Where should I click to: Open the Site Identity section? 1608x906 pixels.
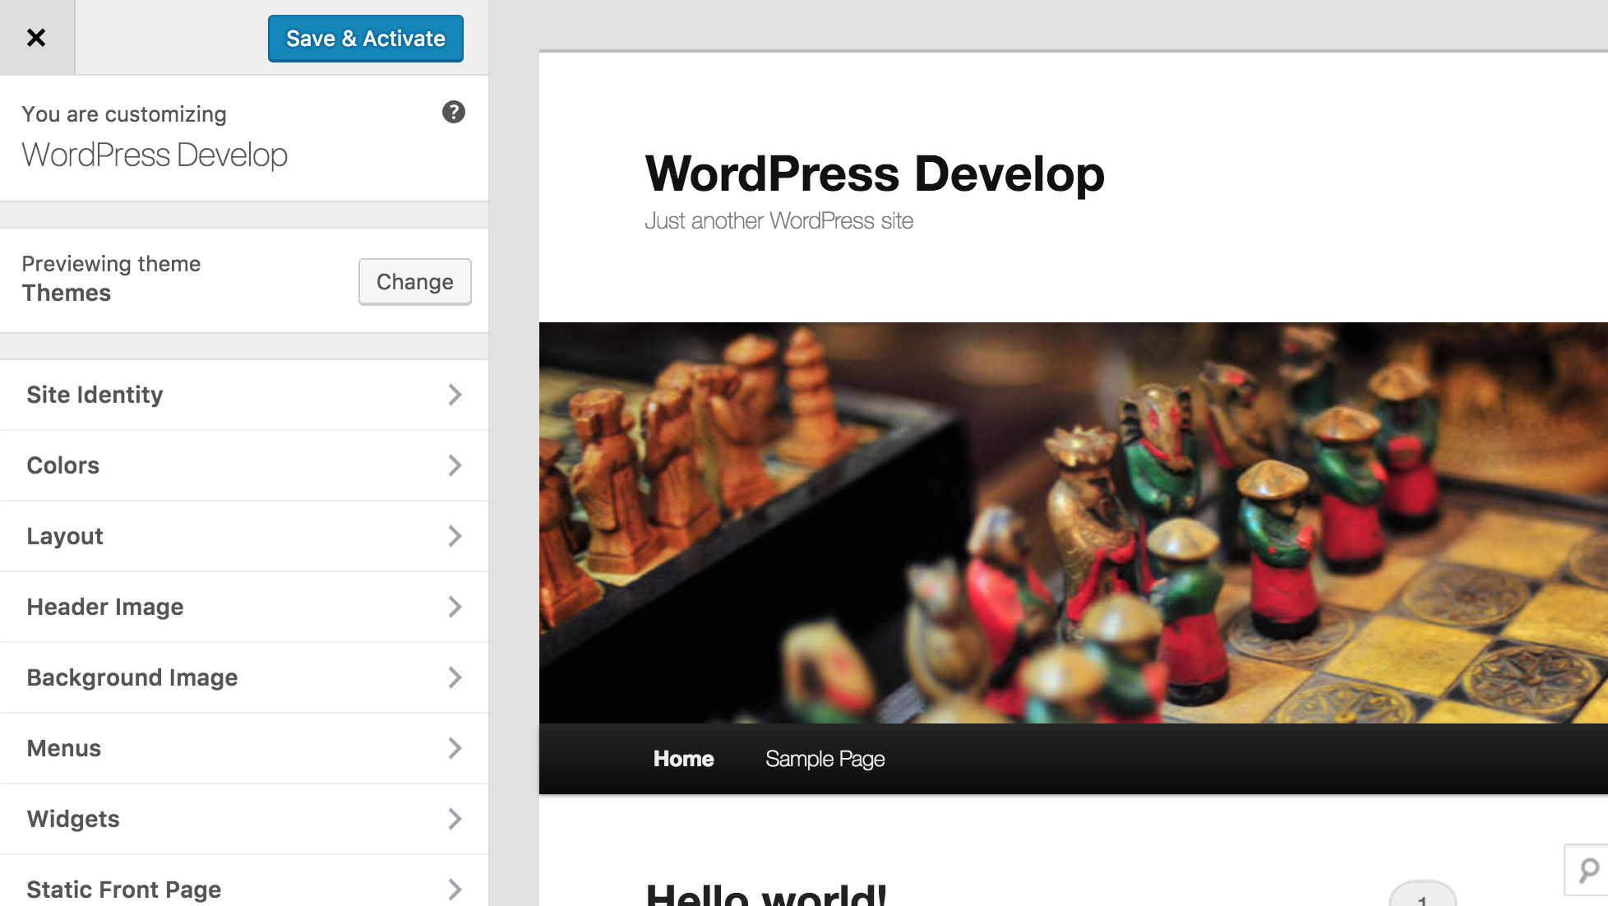pyautogui.click(x=244, y=395)
